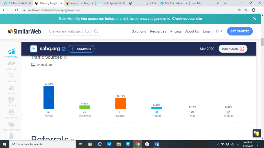264x148 pixels.
Task: Open the Social section in sidebar
Action: click(x=11, y=90)
